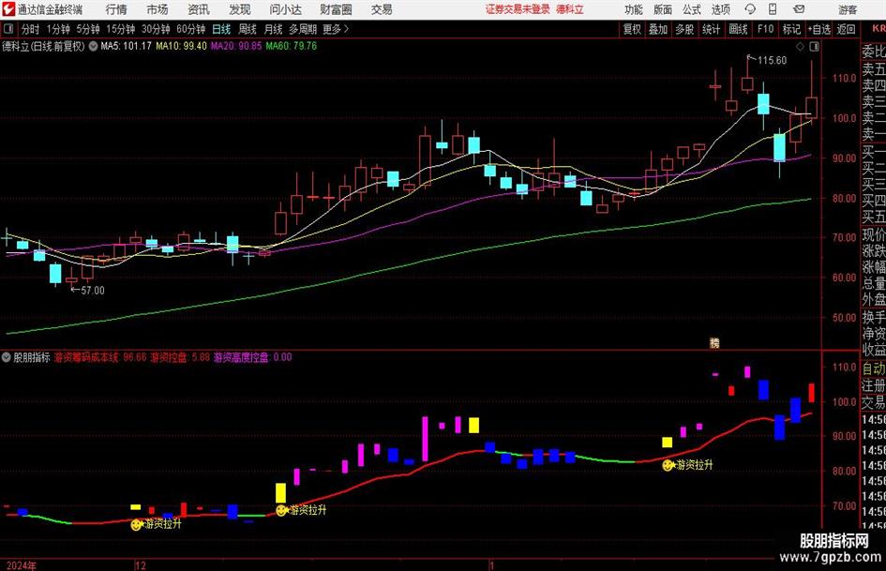This screenshot has height=571, width=886.
Task: Switch to 15分钟 chart period
Action: tap(121, 29)
